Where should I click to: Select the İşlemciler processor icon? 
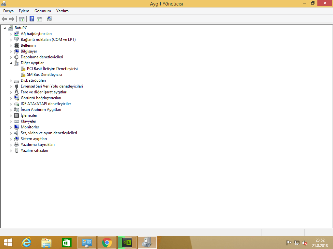tap(17, 115)
